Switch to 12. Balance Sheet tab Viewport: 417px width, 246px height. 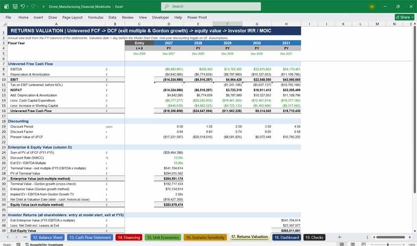pos(48,237)
